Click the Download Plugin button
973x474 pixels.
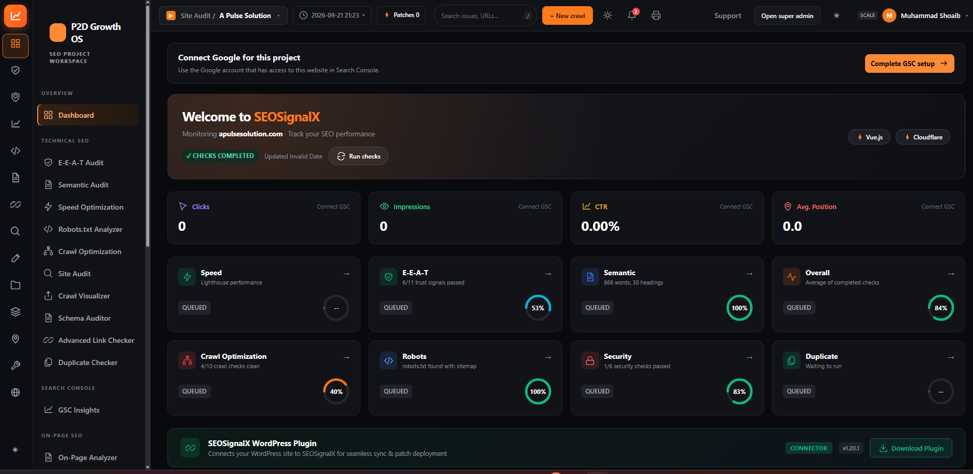911,448
